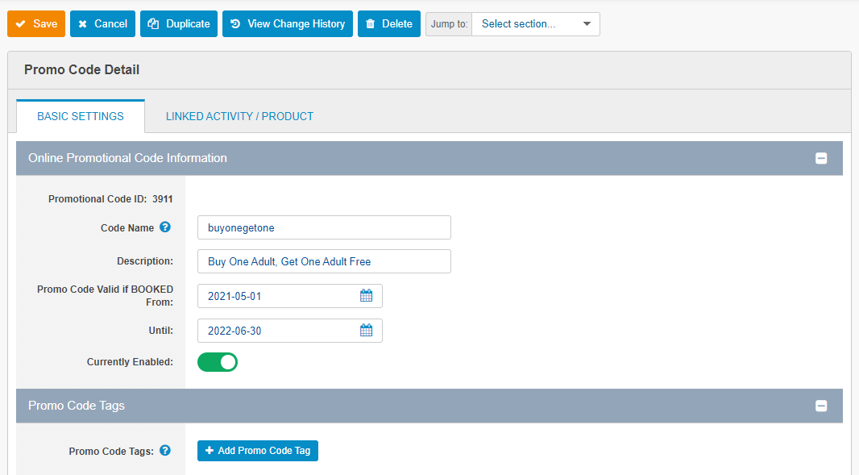Click the Code Name help icon
859x475 pixels.
[x=165, y=227]
